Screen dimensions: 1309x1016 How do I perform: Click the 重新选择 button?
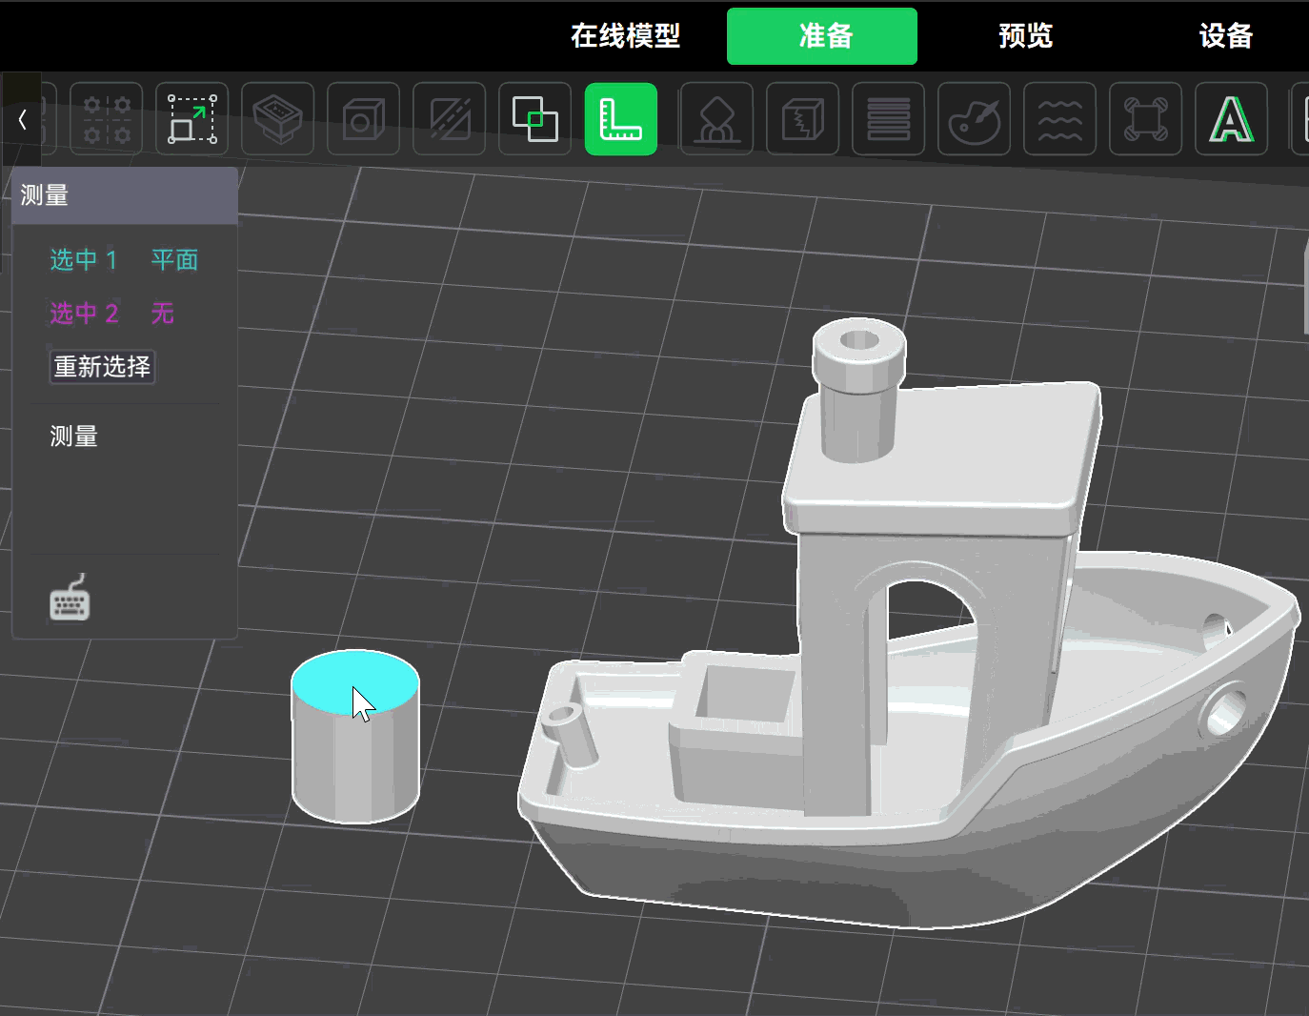pyautogui.click(x=102, y=366)
